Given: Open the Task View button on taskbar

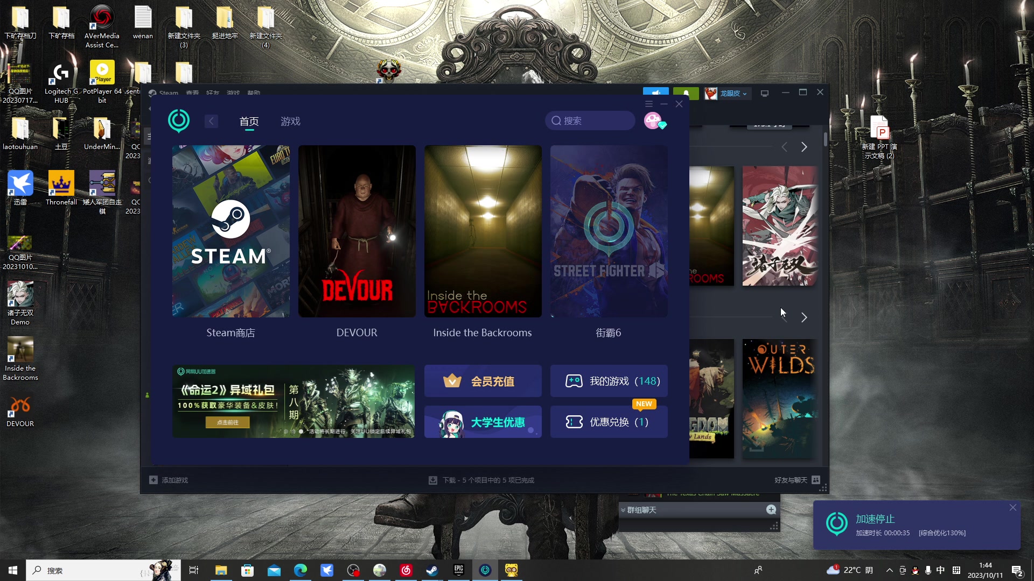Looking at the screenshot, I should coord(194,570).
